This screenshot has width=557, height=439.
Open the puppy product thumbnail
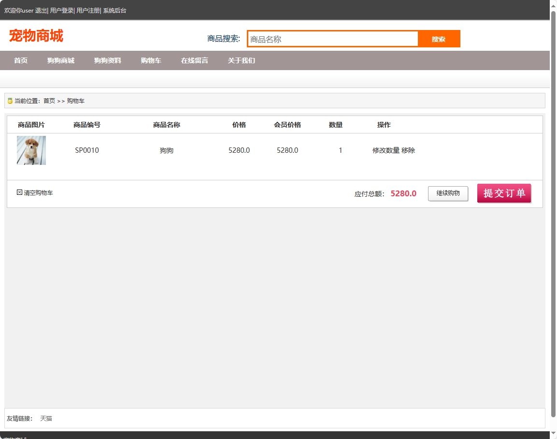click(31, 150)
